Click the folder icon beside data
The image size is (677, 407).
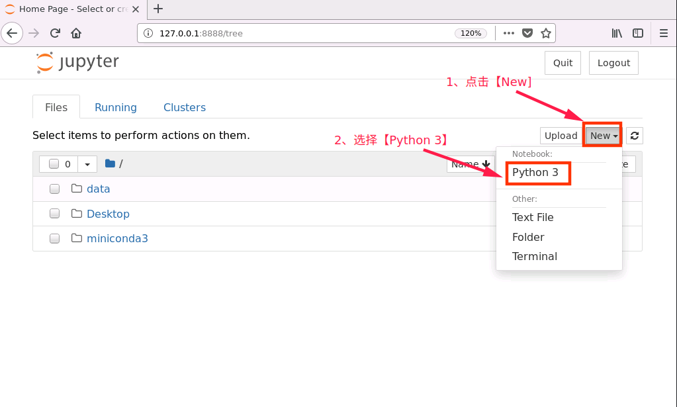click(x=76, y=189)
